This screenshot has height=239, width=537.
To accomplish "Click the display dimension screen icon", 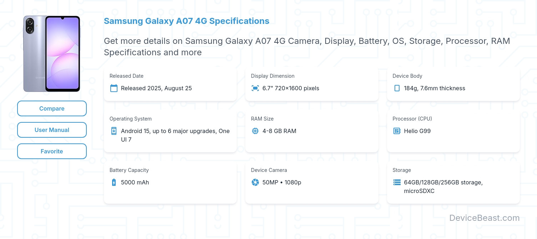I will tap(255, 88).
